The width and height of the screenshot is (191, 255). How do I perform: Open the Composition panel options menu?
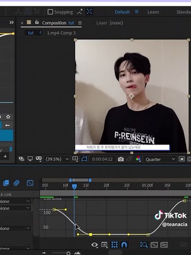click(80, 23)
